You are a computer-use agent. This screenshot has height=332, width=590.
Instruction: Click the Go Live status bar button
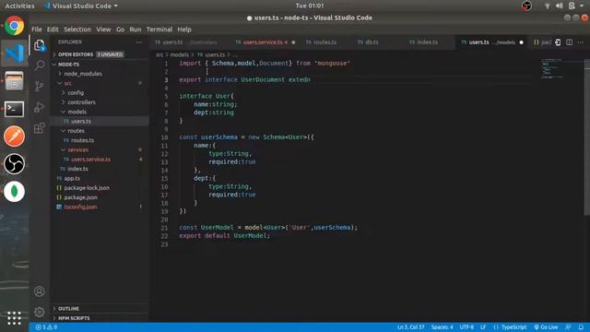pyautogui.click(x=546, y=327)
